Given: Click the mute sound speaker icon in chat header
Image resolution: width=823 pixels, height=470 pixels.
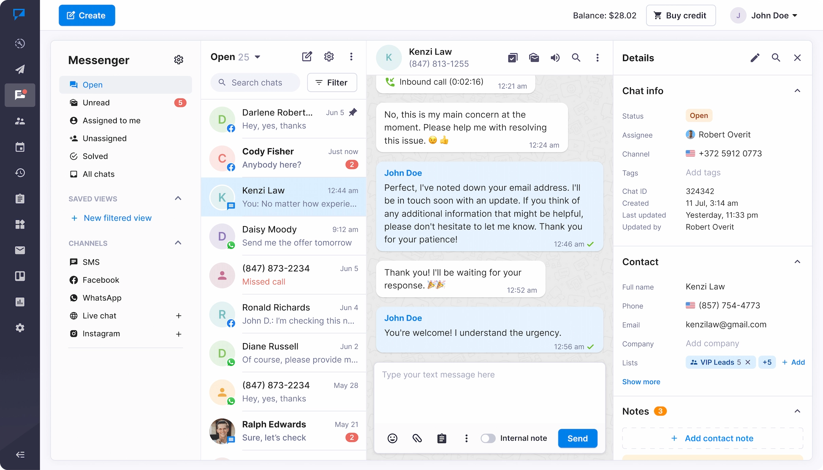Looking at the screenshot, I should click(x=555, y=58).
